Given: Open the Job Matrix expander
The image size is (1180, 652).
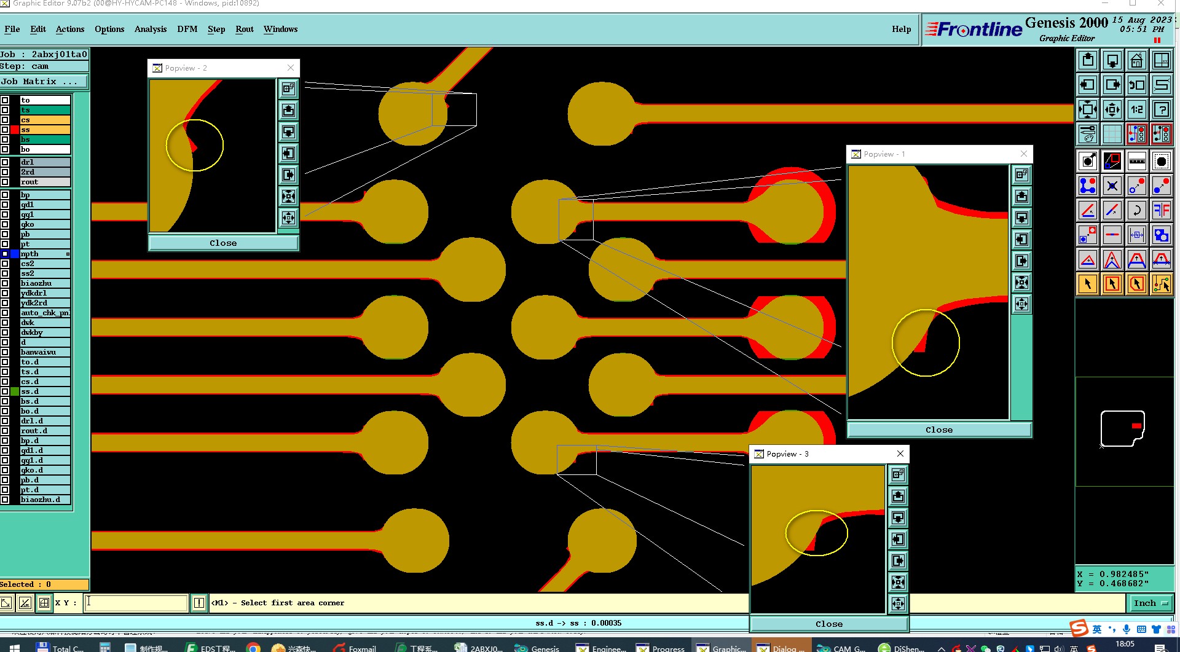Looking at the screenshot, I should click(44, 81).
